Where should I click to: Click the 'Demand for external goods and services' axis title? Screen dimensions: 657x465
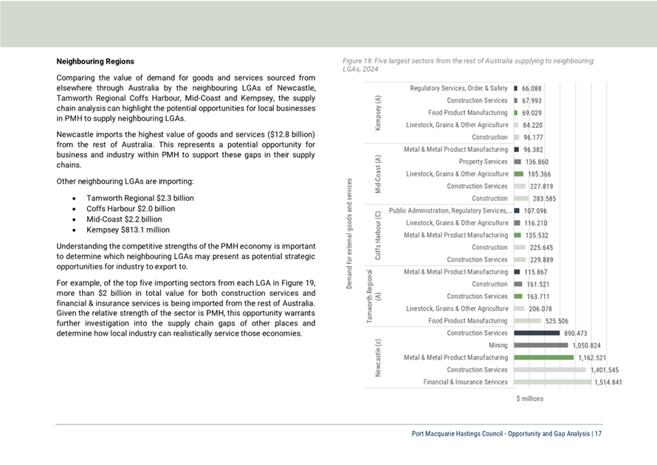click(349, 234)
